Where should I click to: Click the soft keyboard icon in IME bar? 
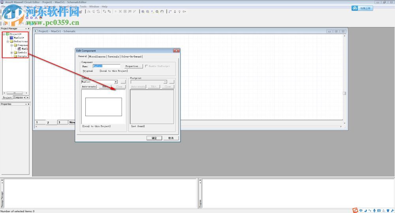pos(379,211)
